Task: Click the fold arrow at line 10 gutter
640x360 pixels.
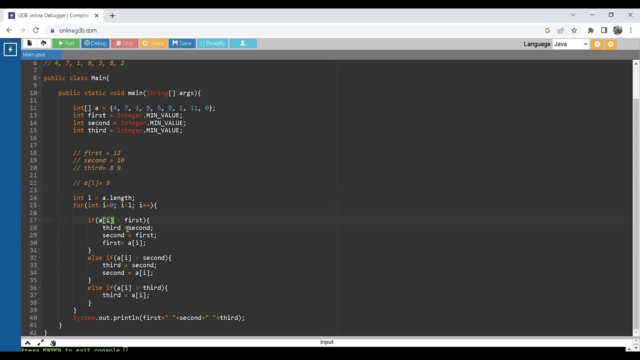Action: pos(40,93)
